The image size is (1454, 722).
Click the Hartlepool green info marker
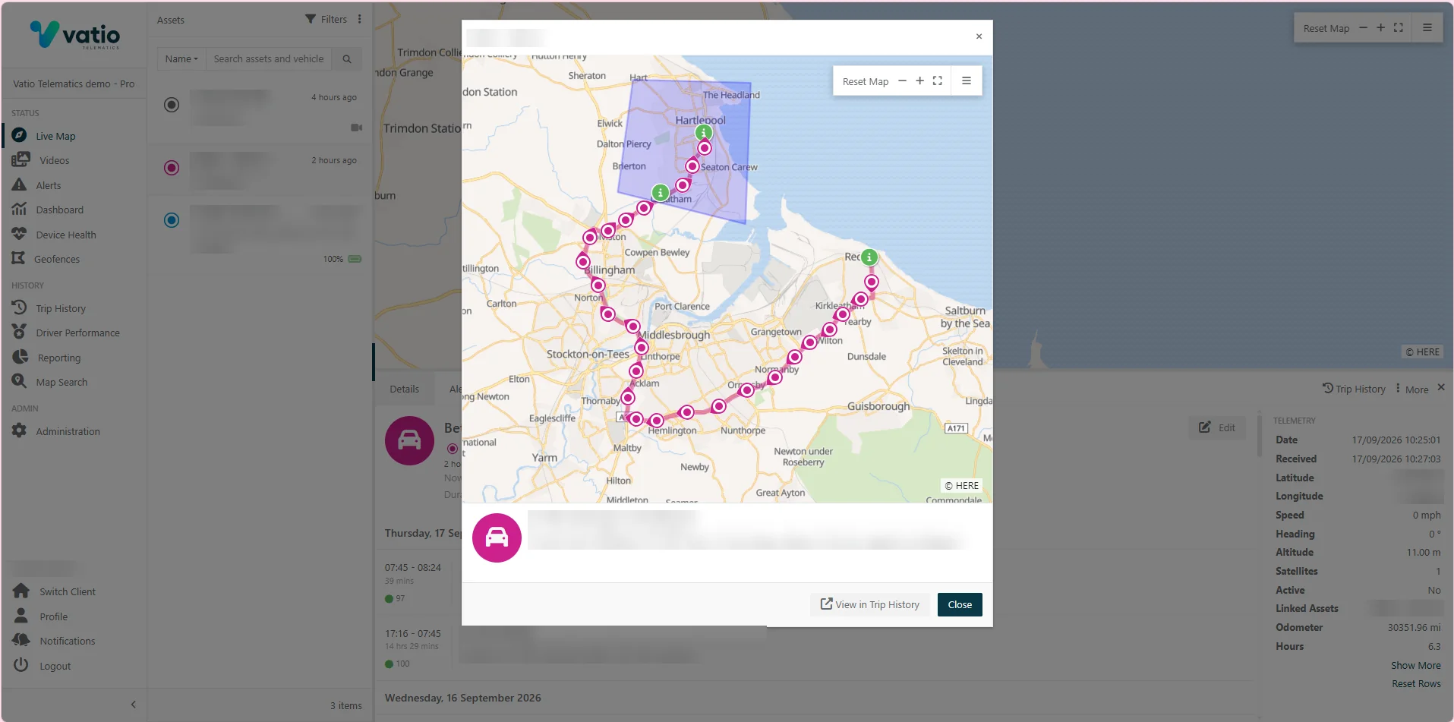point(704,133)
